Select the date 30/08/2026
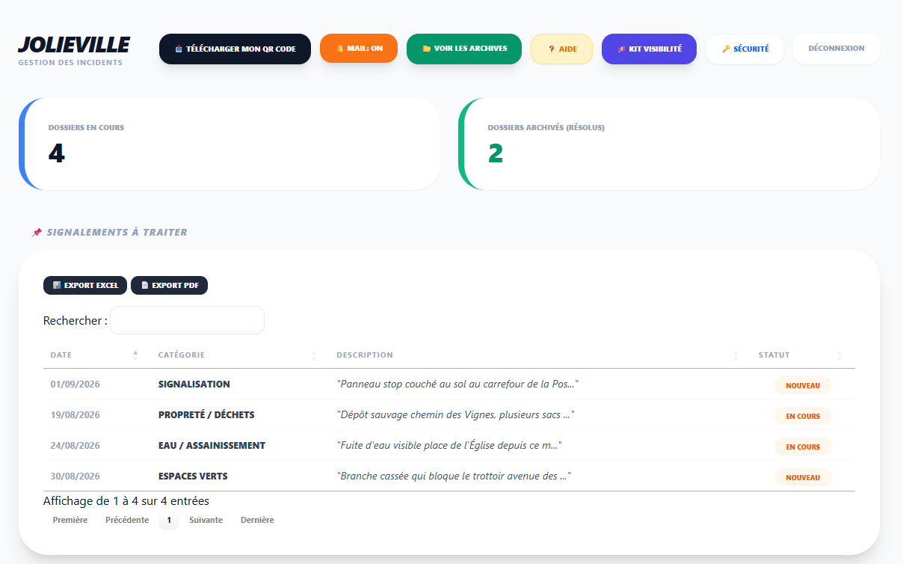 pyautogui.click(x=75, y=476)
